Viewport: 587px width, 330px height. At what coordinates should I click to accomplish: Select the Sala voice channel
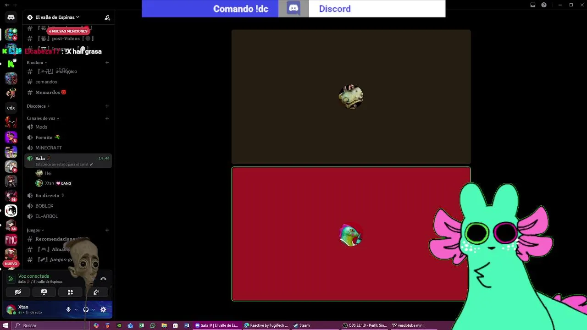point(68,161)
